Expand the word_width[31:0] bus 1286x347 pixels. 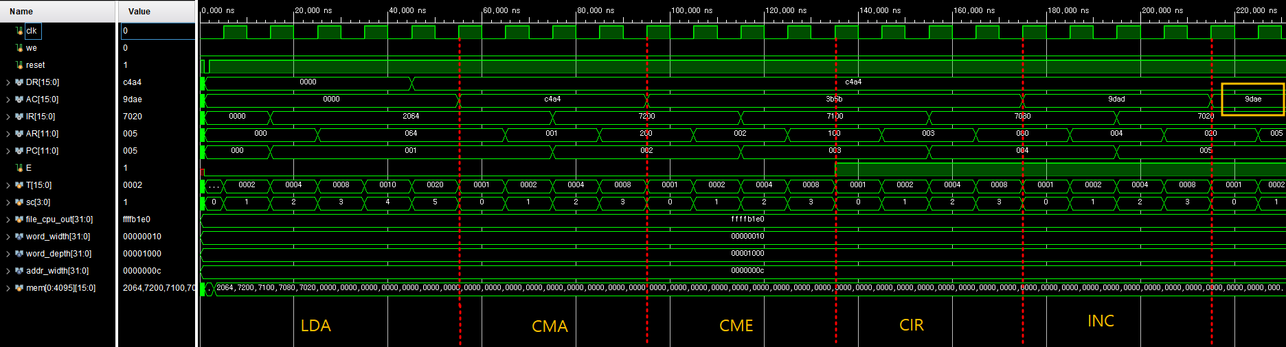(8, 237)
